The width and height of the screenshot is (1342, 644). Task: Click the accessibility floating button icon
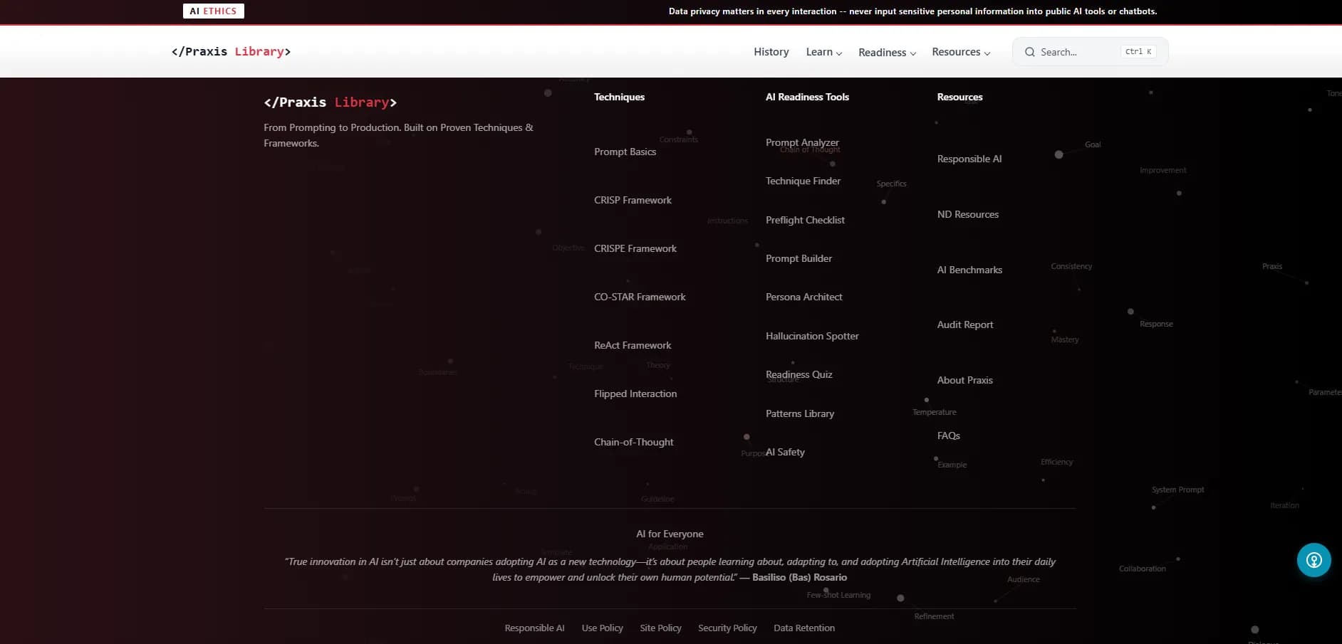tap(1314, 560)
